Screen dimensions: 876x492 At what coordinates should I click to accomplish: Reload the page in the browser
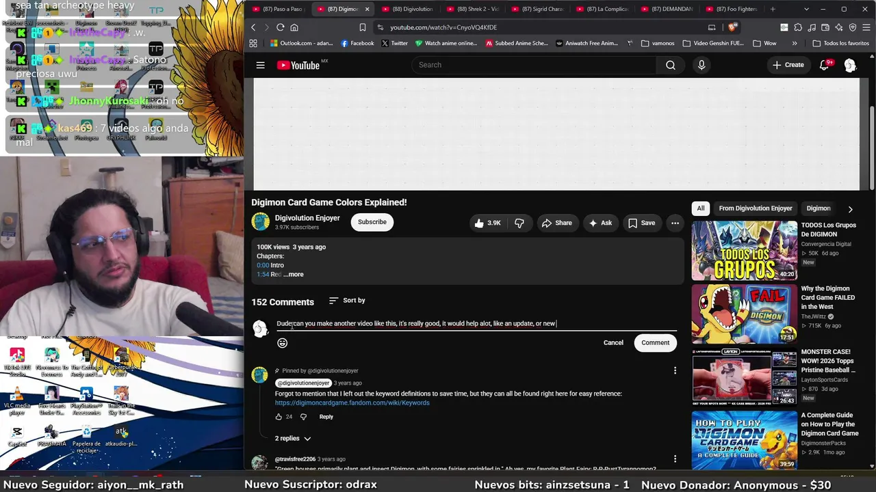pos(280,27)
